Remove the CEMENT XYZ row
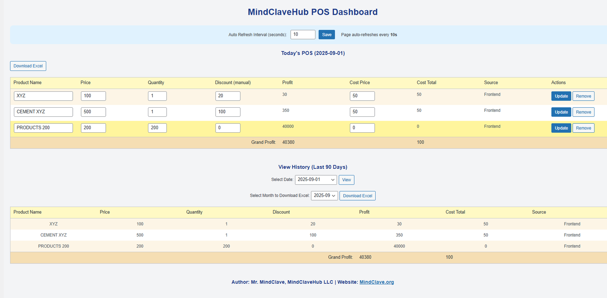The width and height of the screenshot is (607, 298). coord(583,112)
